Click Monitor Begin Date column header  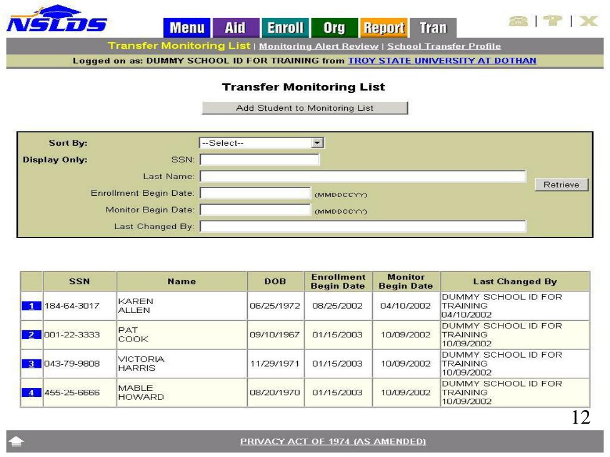click(x=406, y=281)
